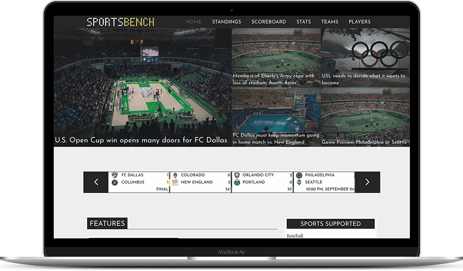
Task: Click the FINAL status of Dallas game
Action: 162,189
